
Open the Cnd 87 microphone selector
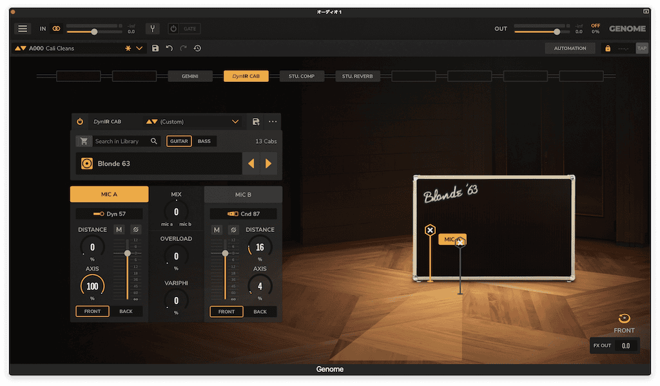pyautogui.click(x=243, y=214)
